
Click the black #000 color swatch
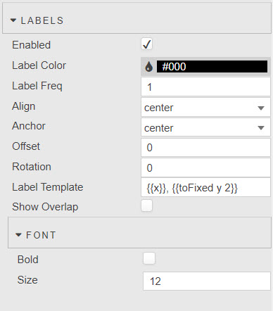(x=212, y=67)
